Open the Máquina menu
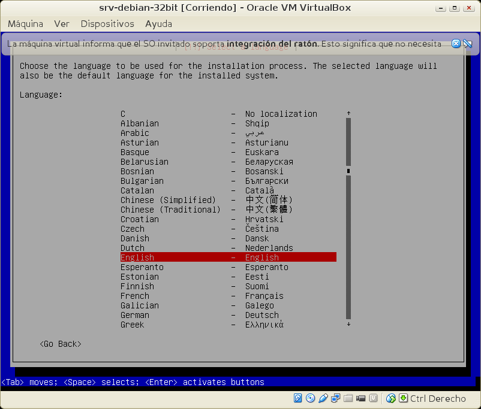 tap(25, 24)
